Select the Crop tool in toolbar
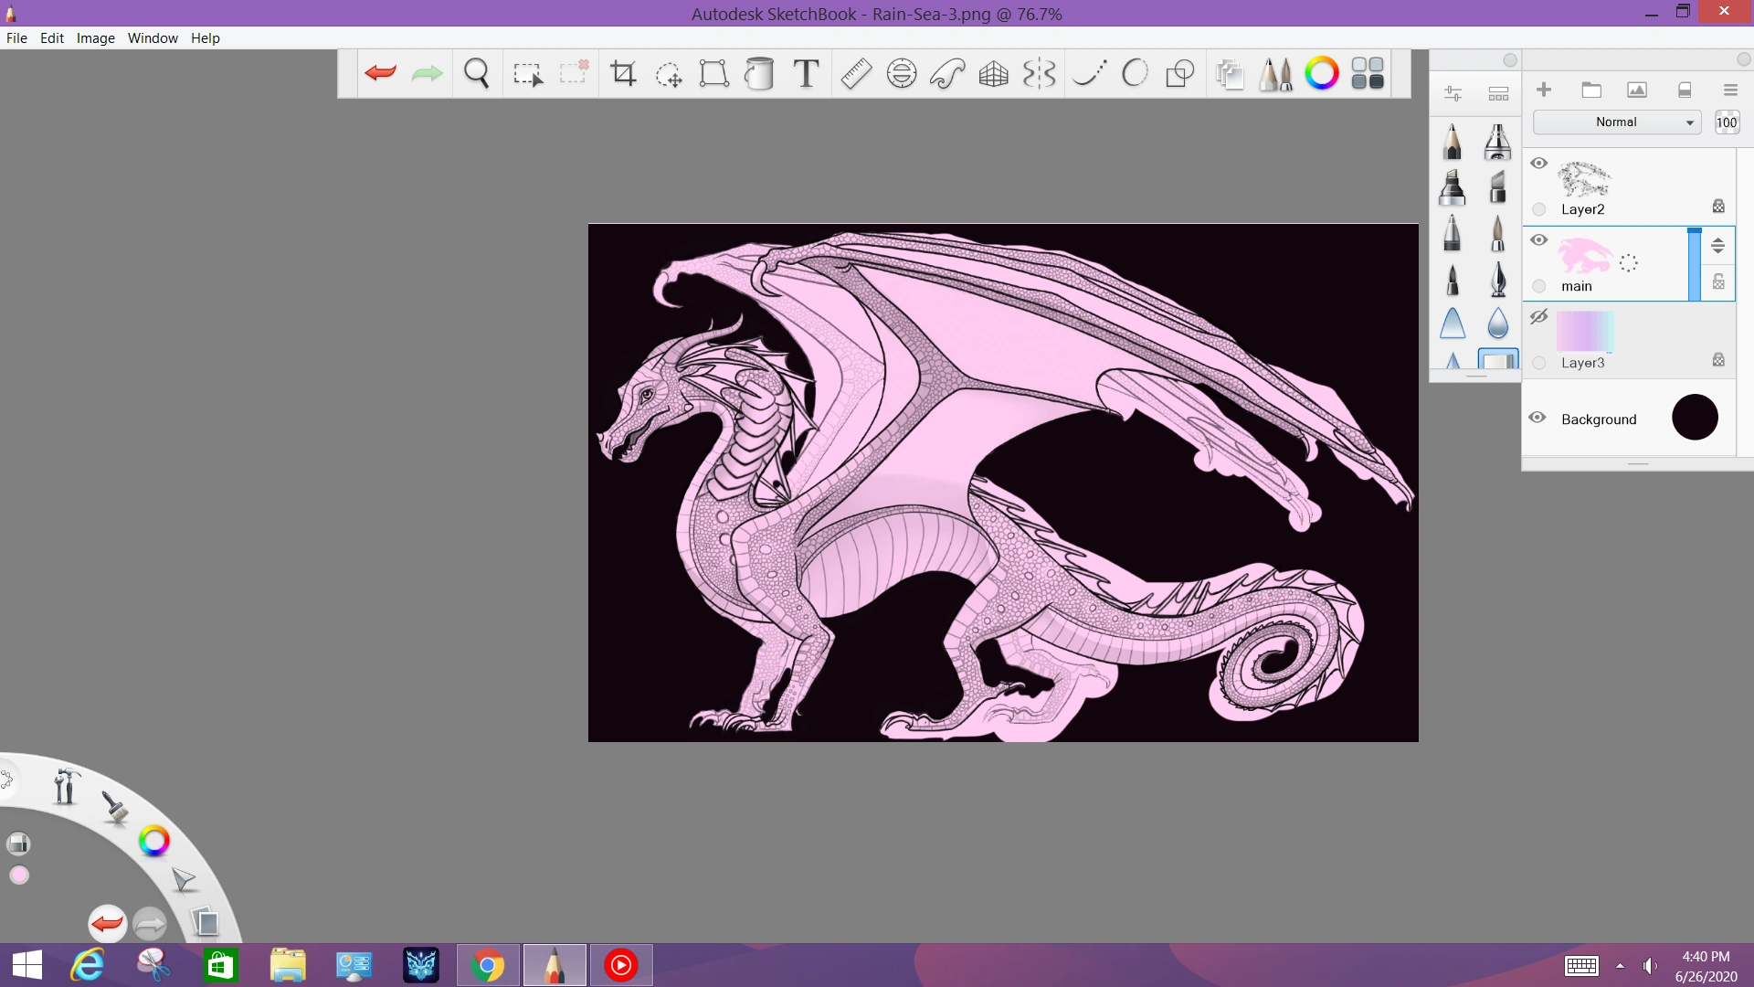1754x987 pixels. [623, 73]
